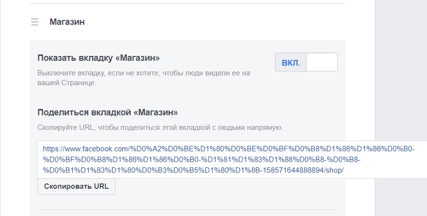Click the Показать вкладку «Магазин» label
The width and height of the screenshot is (427, 216).
pyautogui.click(x=99, y=58)
